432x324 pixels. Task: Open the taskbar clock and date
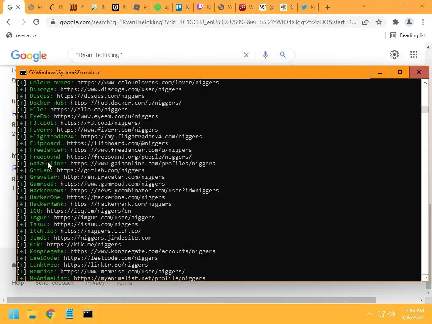413,314
